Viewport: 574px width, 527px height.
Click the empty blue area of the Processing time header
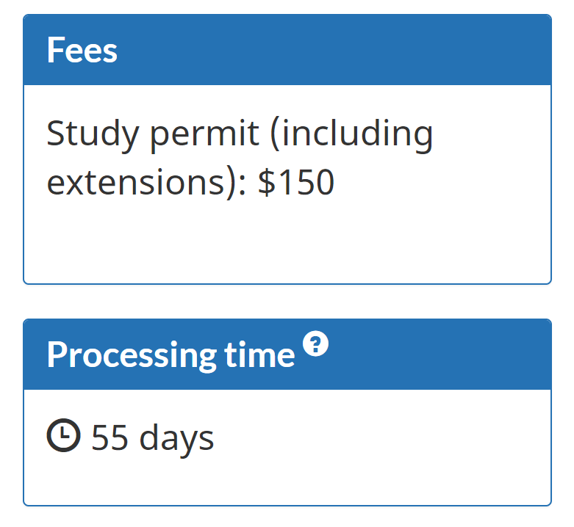(x=440, y=355)
